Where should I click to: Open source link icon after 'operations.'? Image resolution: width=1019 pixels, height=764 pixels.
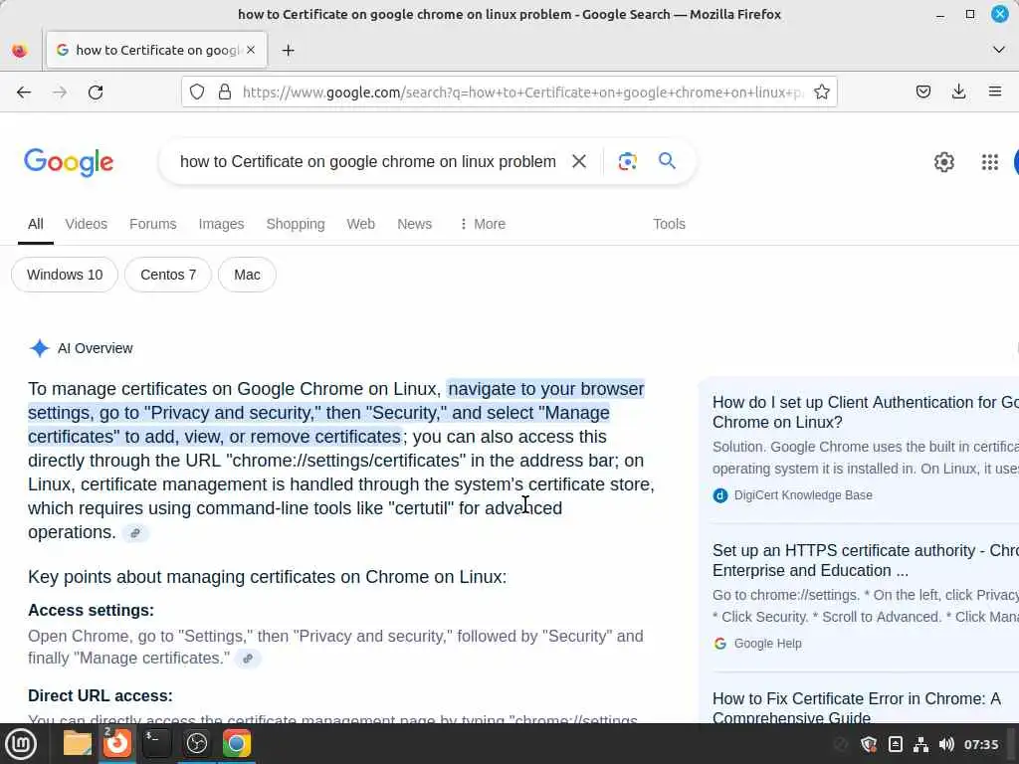tap(135, 533)
